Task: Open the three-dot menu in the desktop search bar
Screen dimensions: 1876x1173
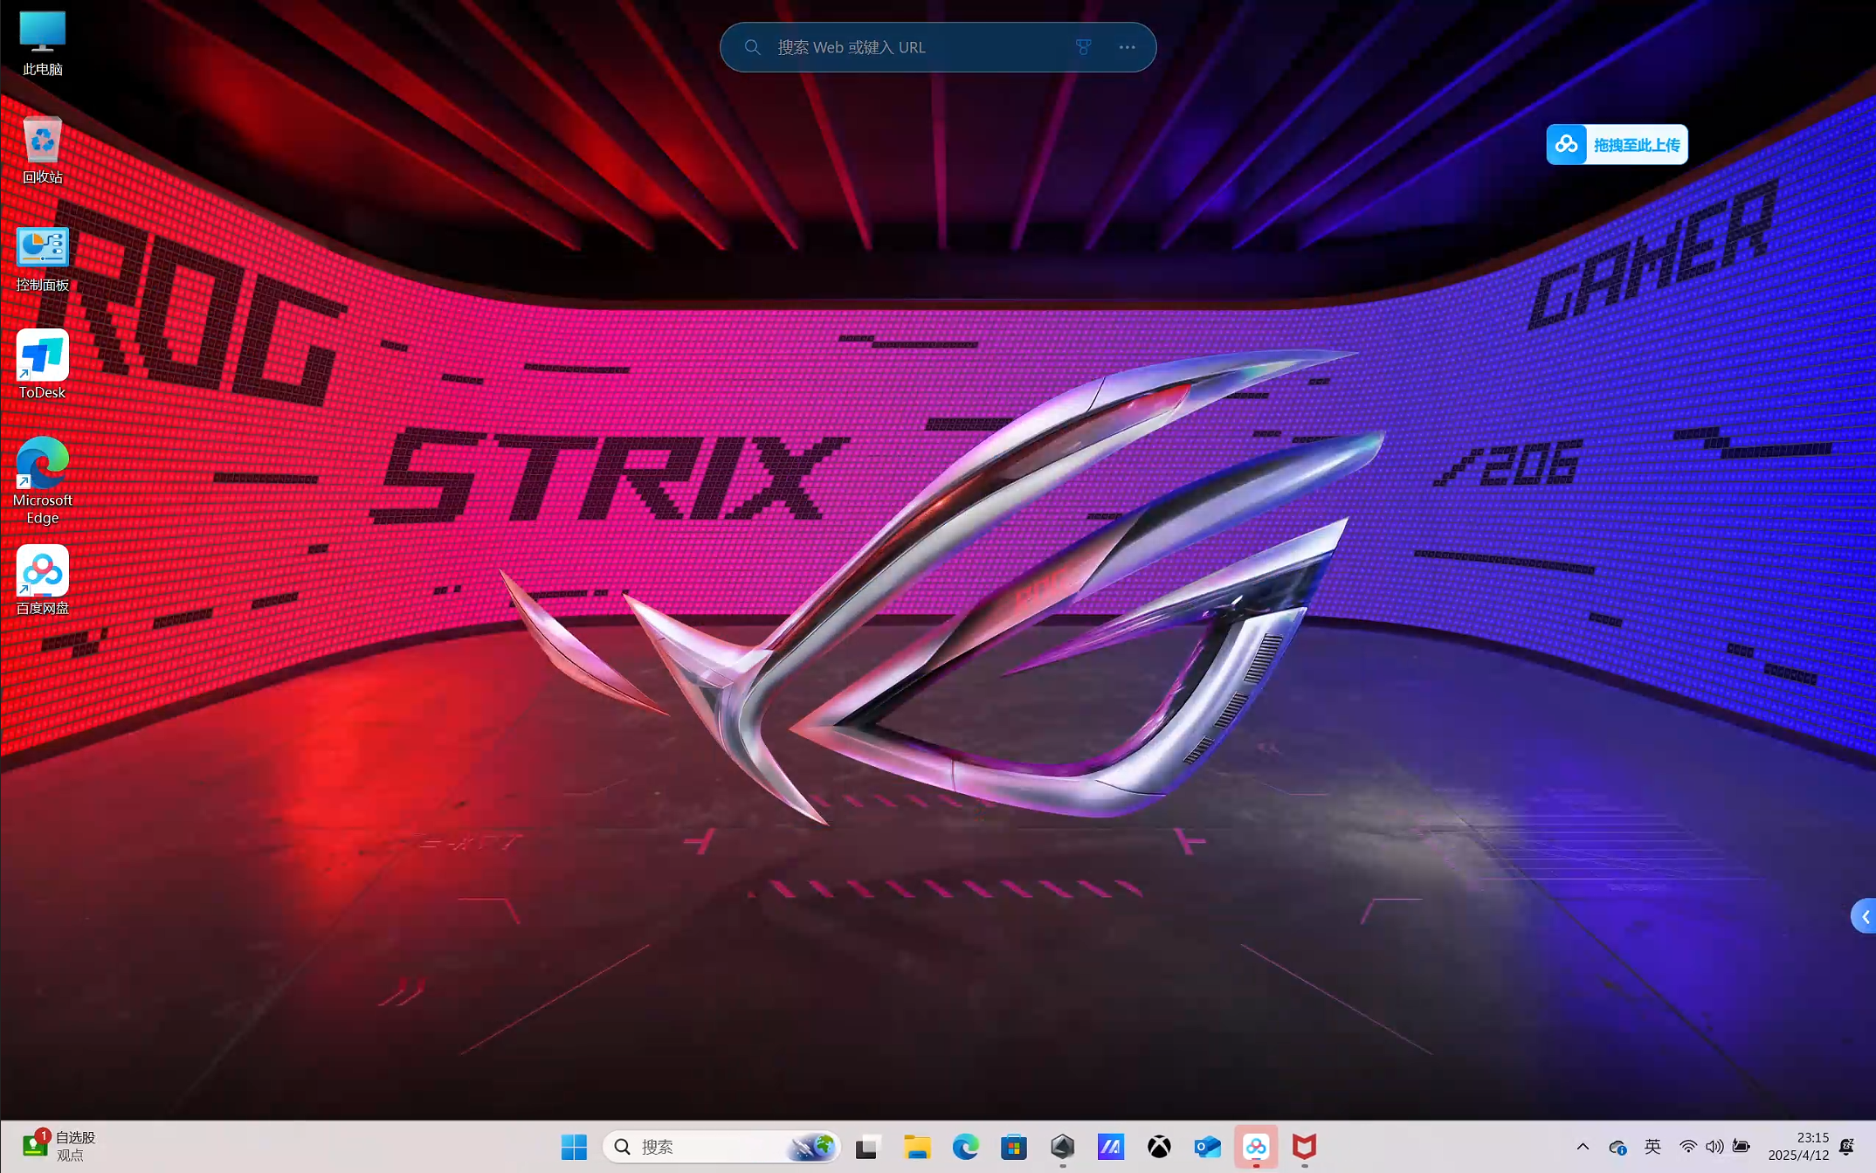Action: pyautogui.click(x=1127, y=47)
